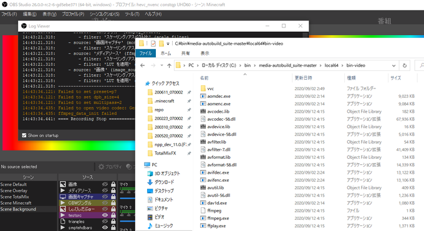Image resolution: width=424 pixels, height=231 pixels.
Task: Switch to the ホーム ribbon tab in Explorer
Action: [166, 53]
